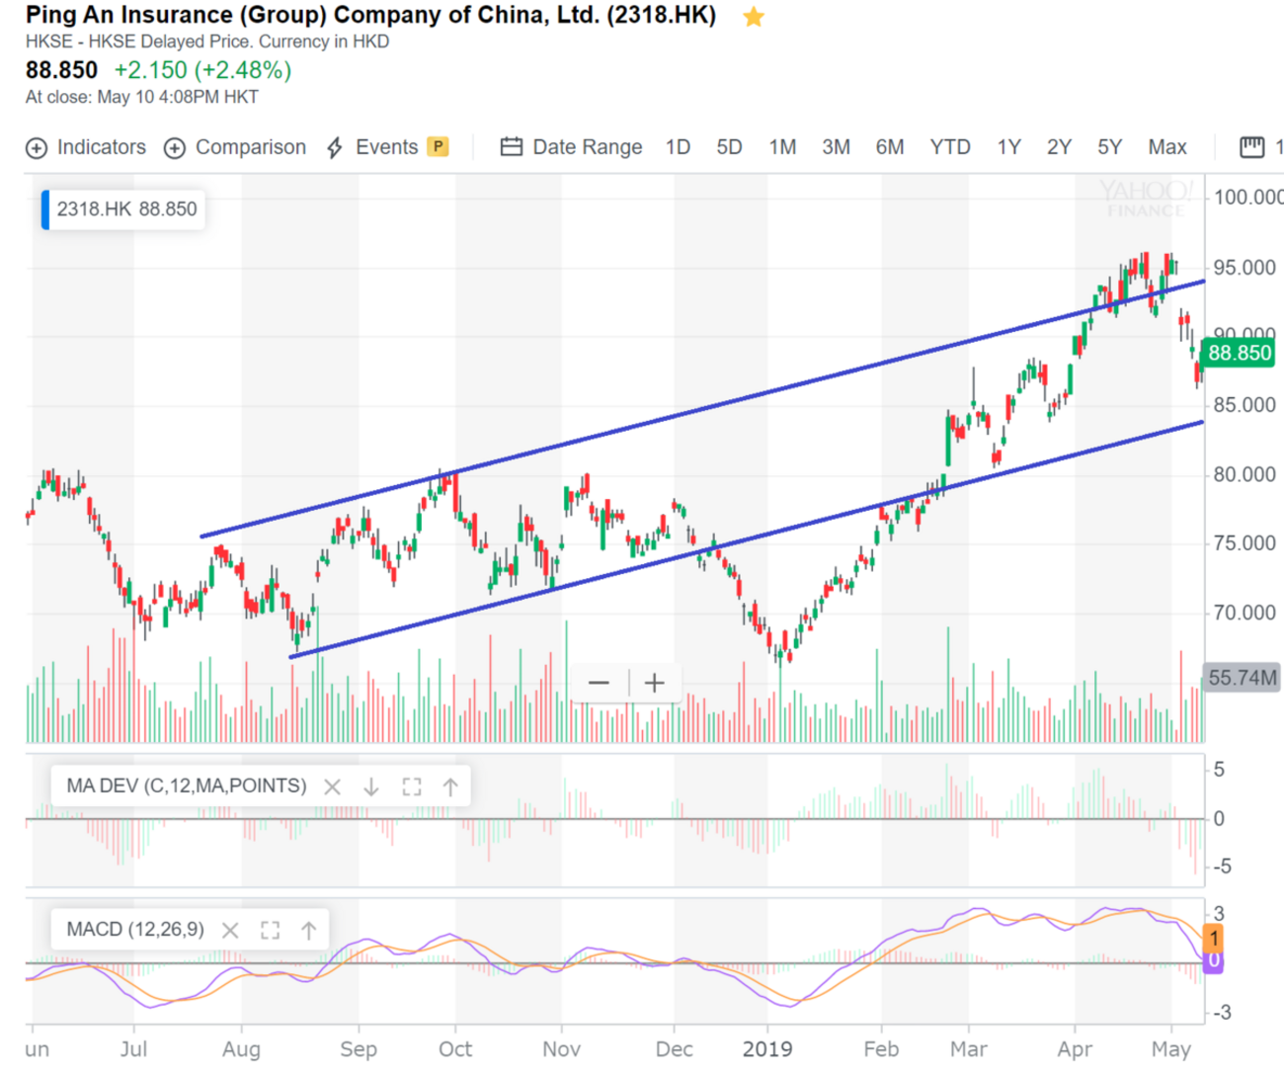Image resolution: width=1284 pixels, height=1074 pixels.
Task: Click the Feb label on time axis
Action: [x=881, y=1048]
